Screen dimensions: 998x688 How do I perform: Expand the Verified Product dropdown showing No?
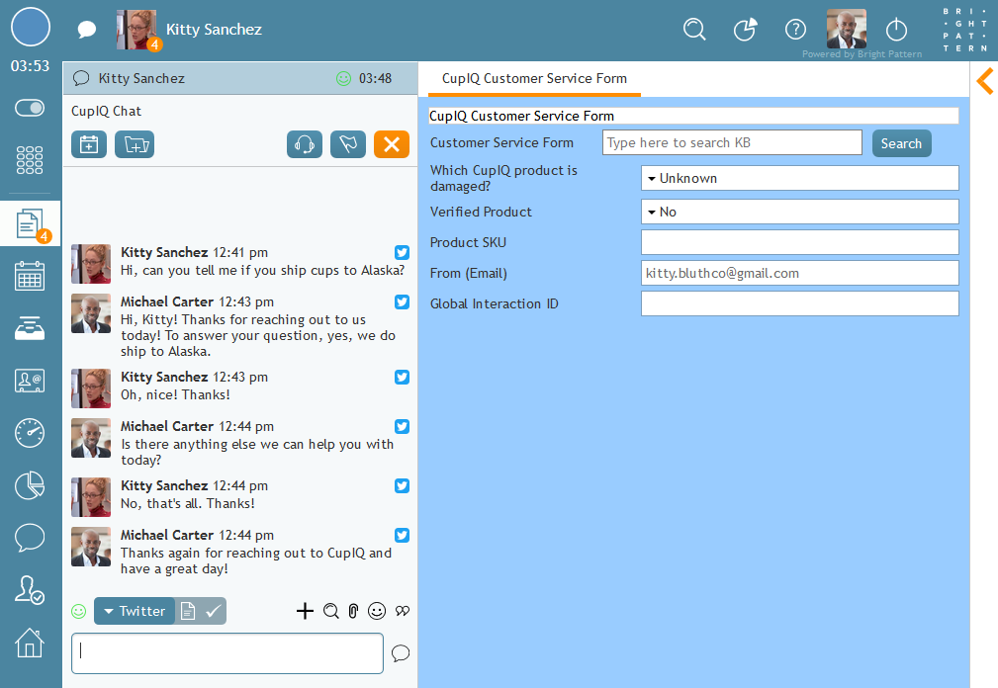799,212
